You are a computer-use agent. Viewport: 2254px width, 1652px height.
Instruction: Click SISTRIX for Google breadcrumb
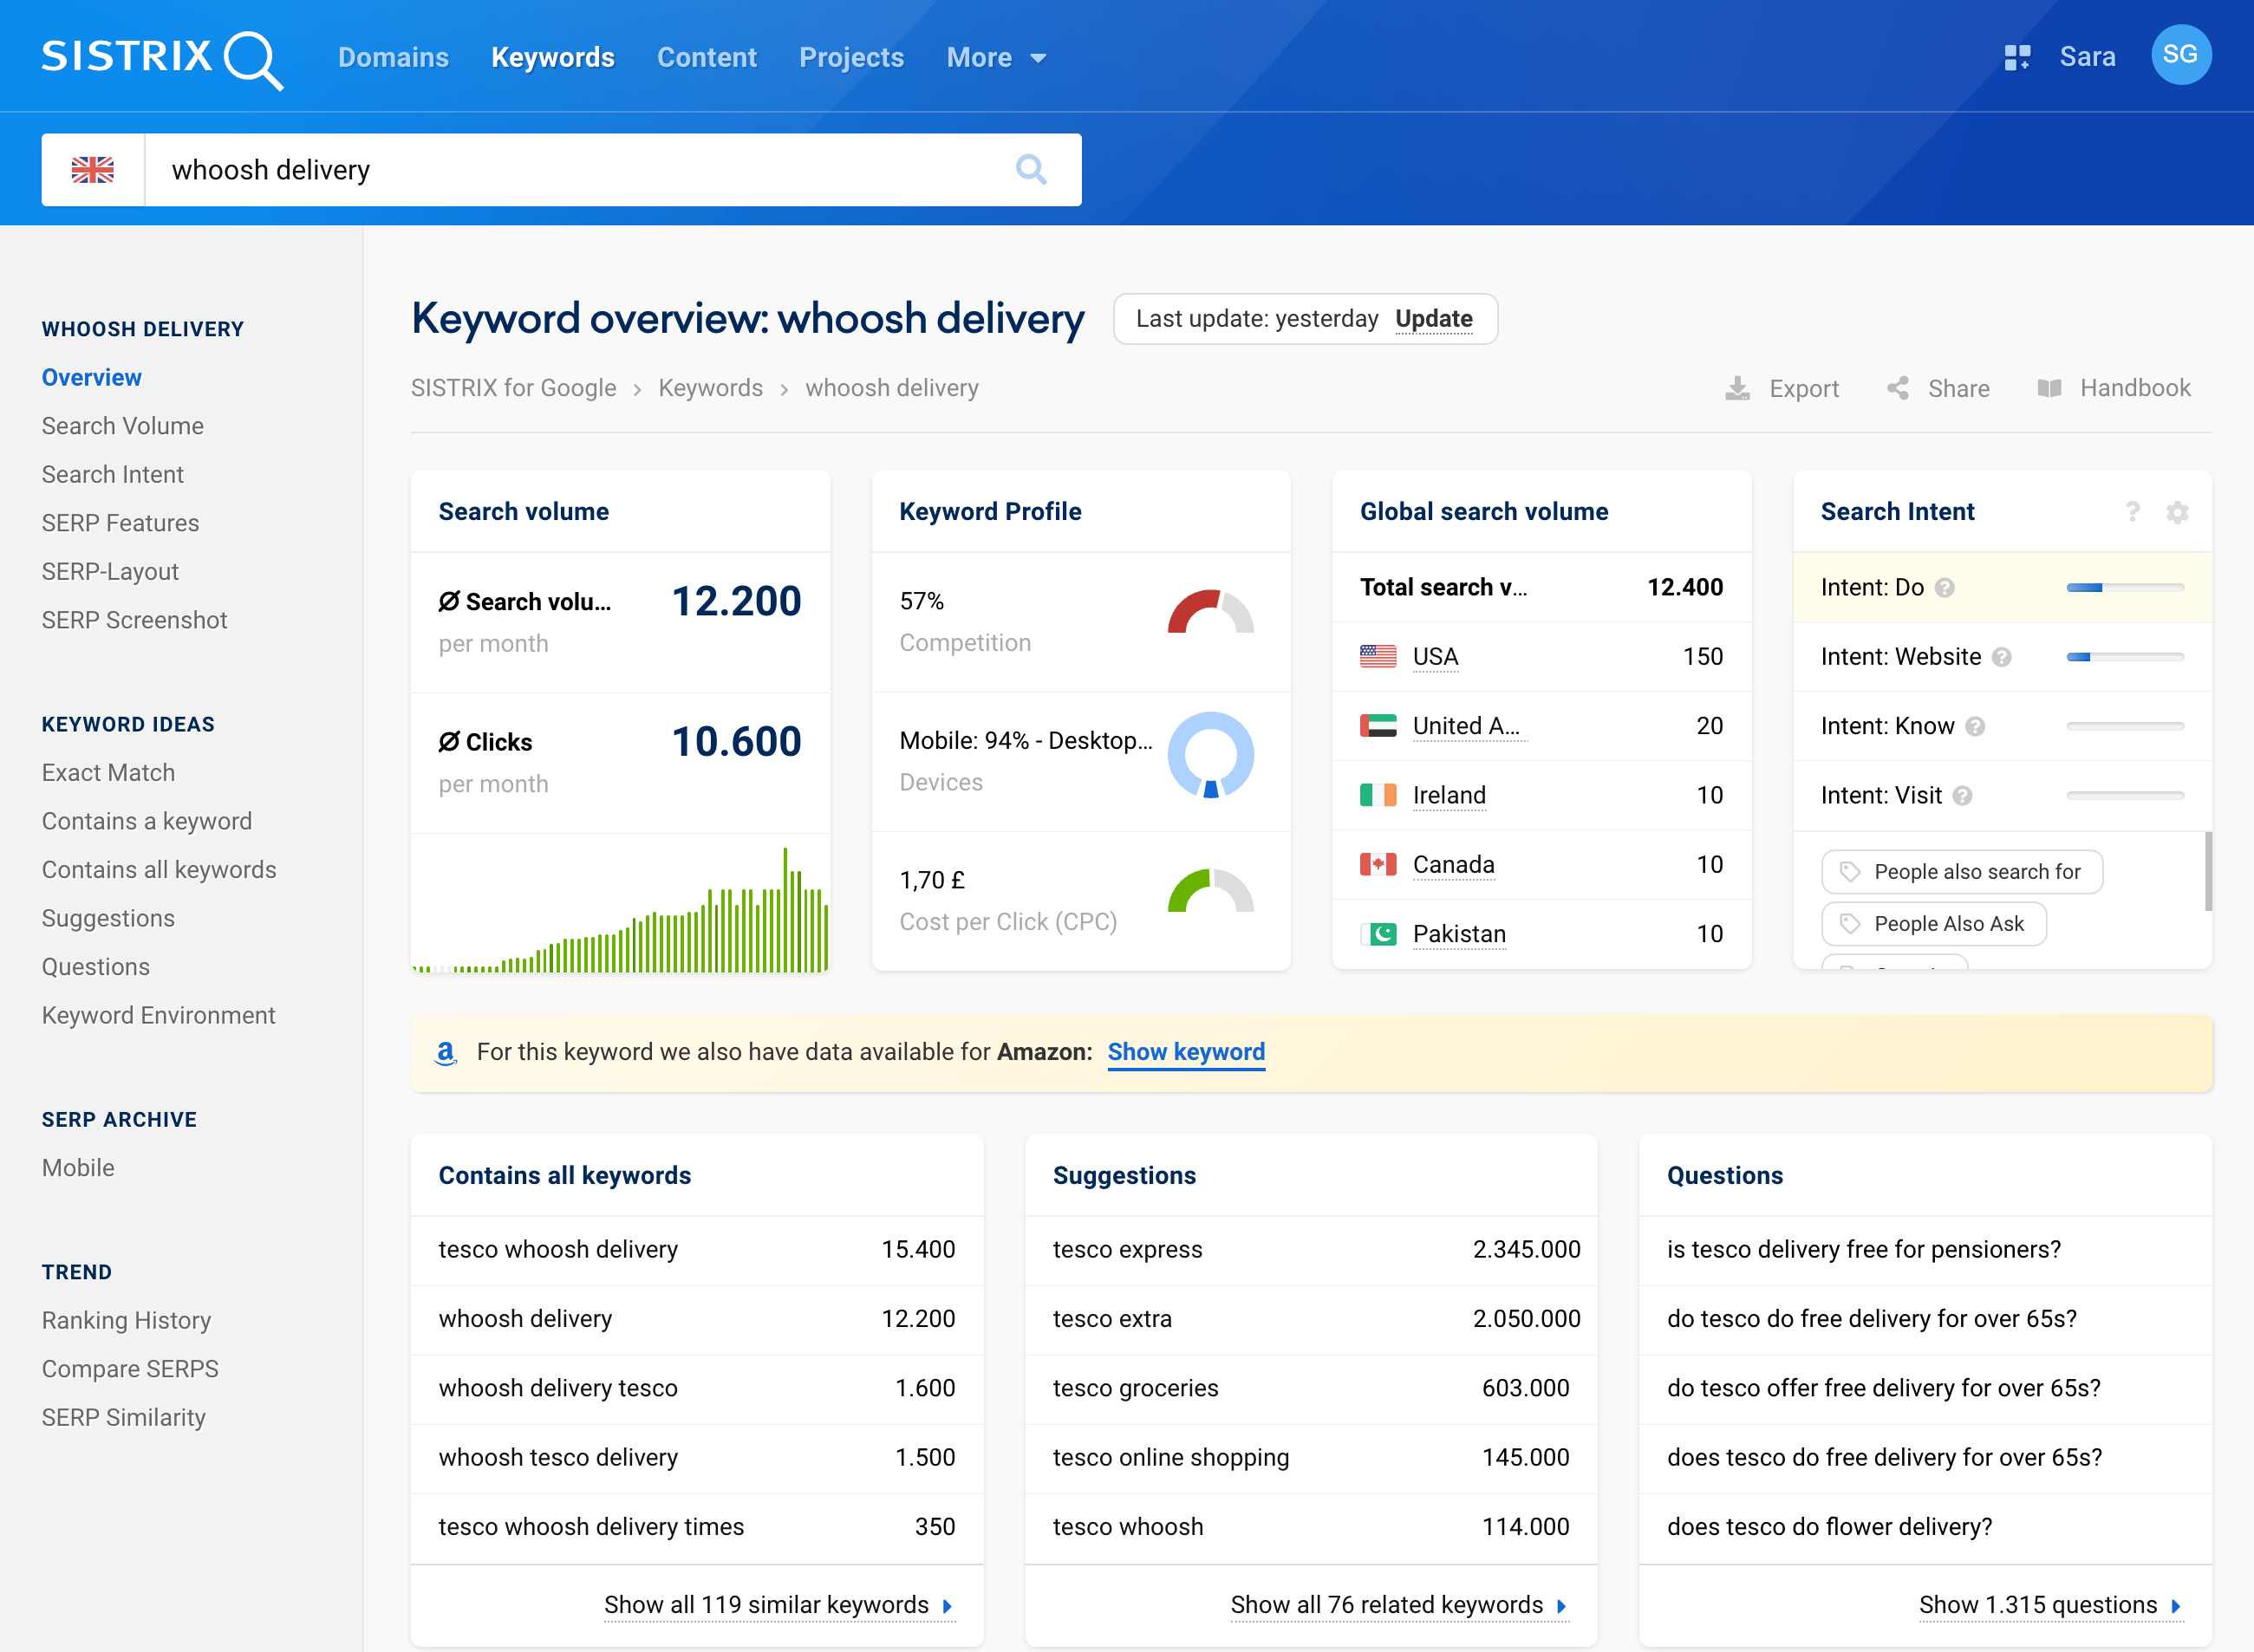[513, 388]
